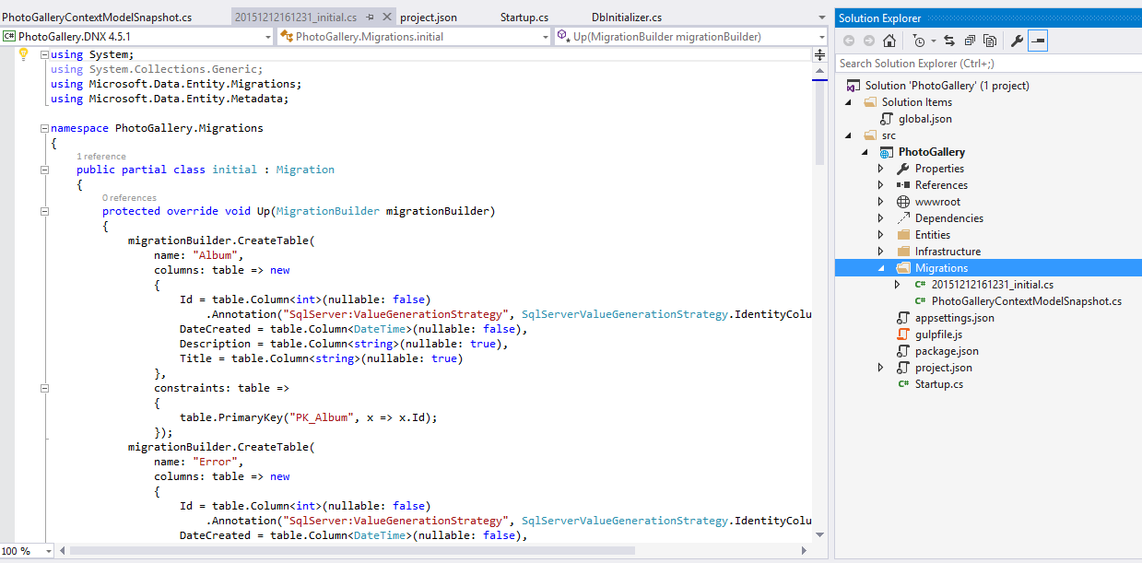The height and width of the screenshot is (563, 1142).
Task: Expand the Entities folder node
Action: pyautogui.click(x=881, y=235)
